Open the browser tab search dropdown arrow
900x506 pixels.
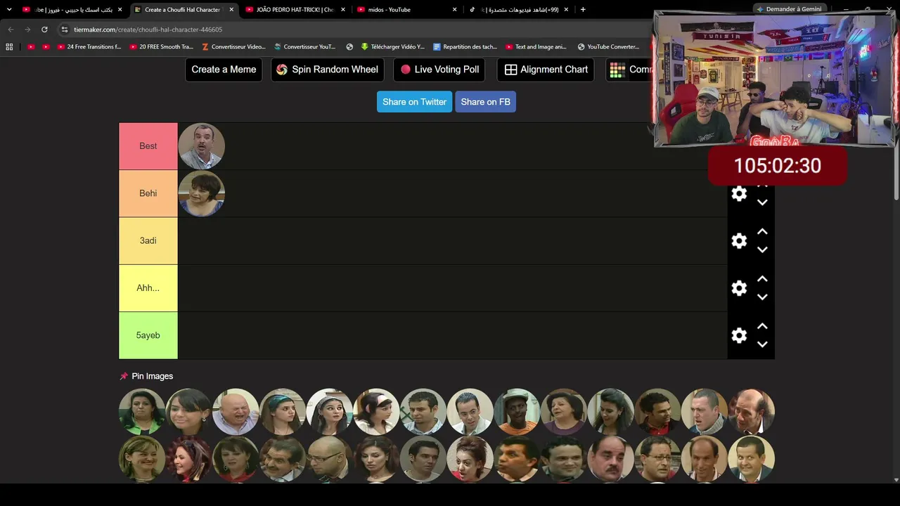pyautogui.click(x=9, y=9)
